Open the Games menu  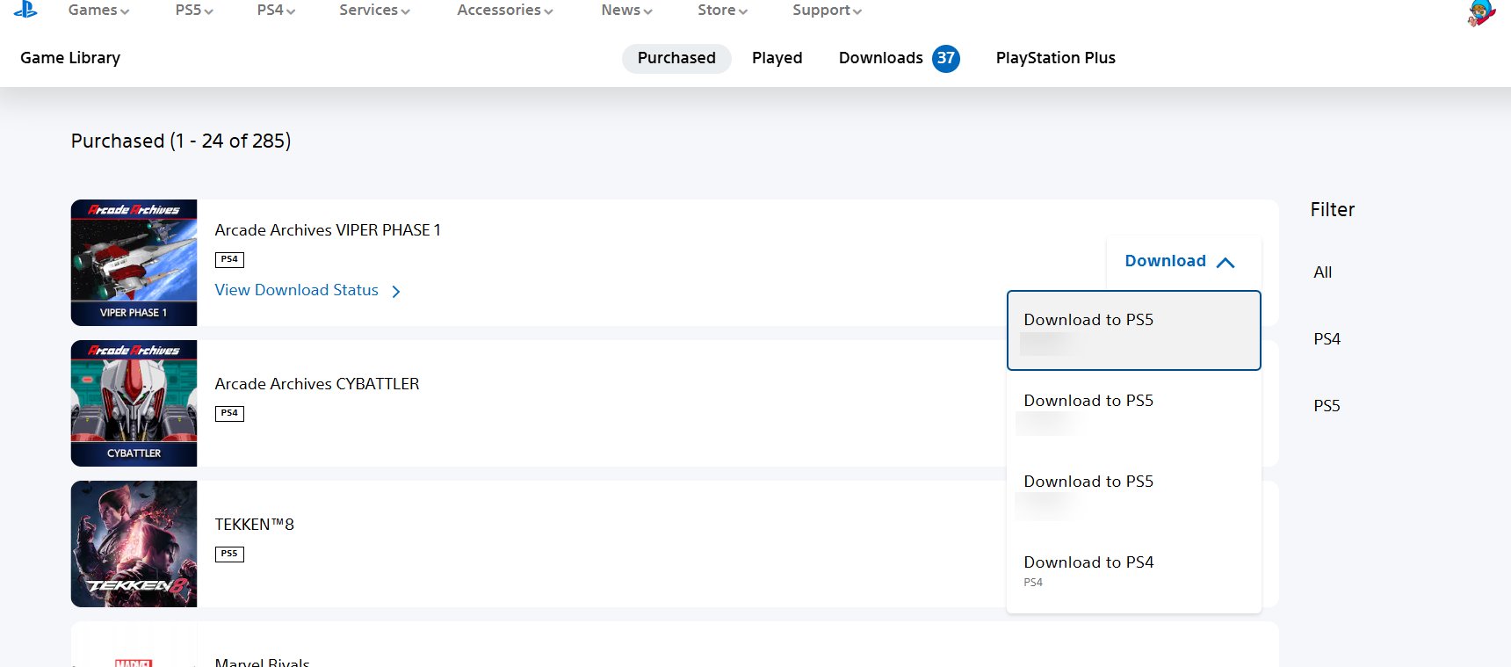click(98, 11)
